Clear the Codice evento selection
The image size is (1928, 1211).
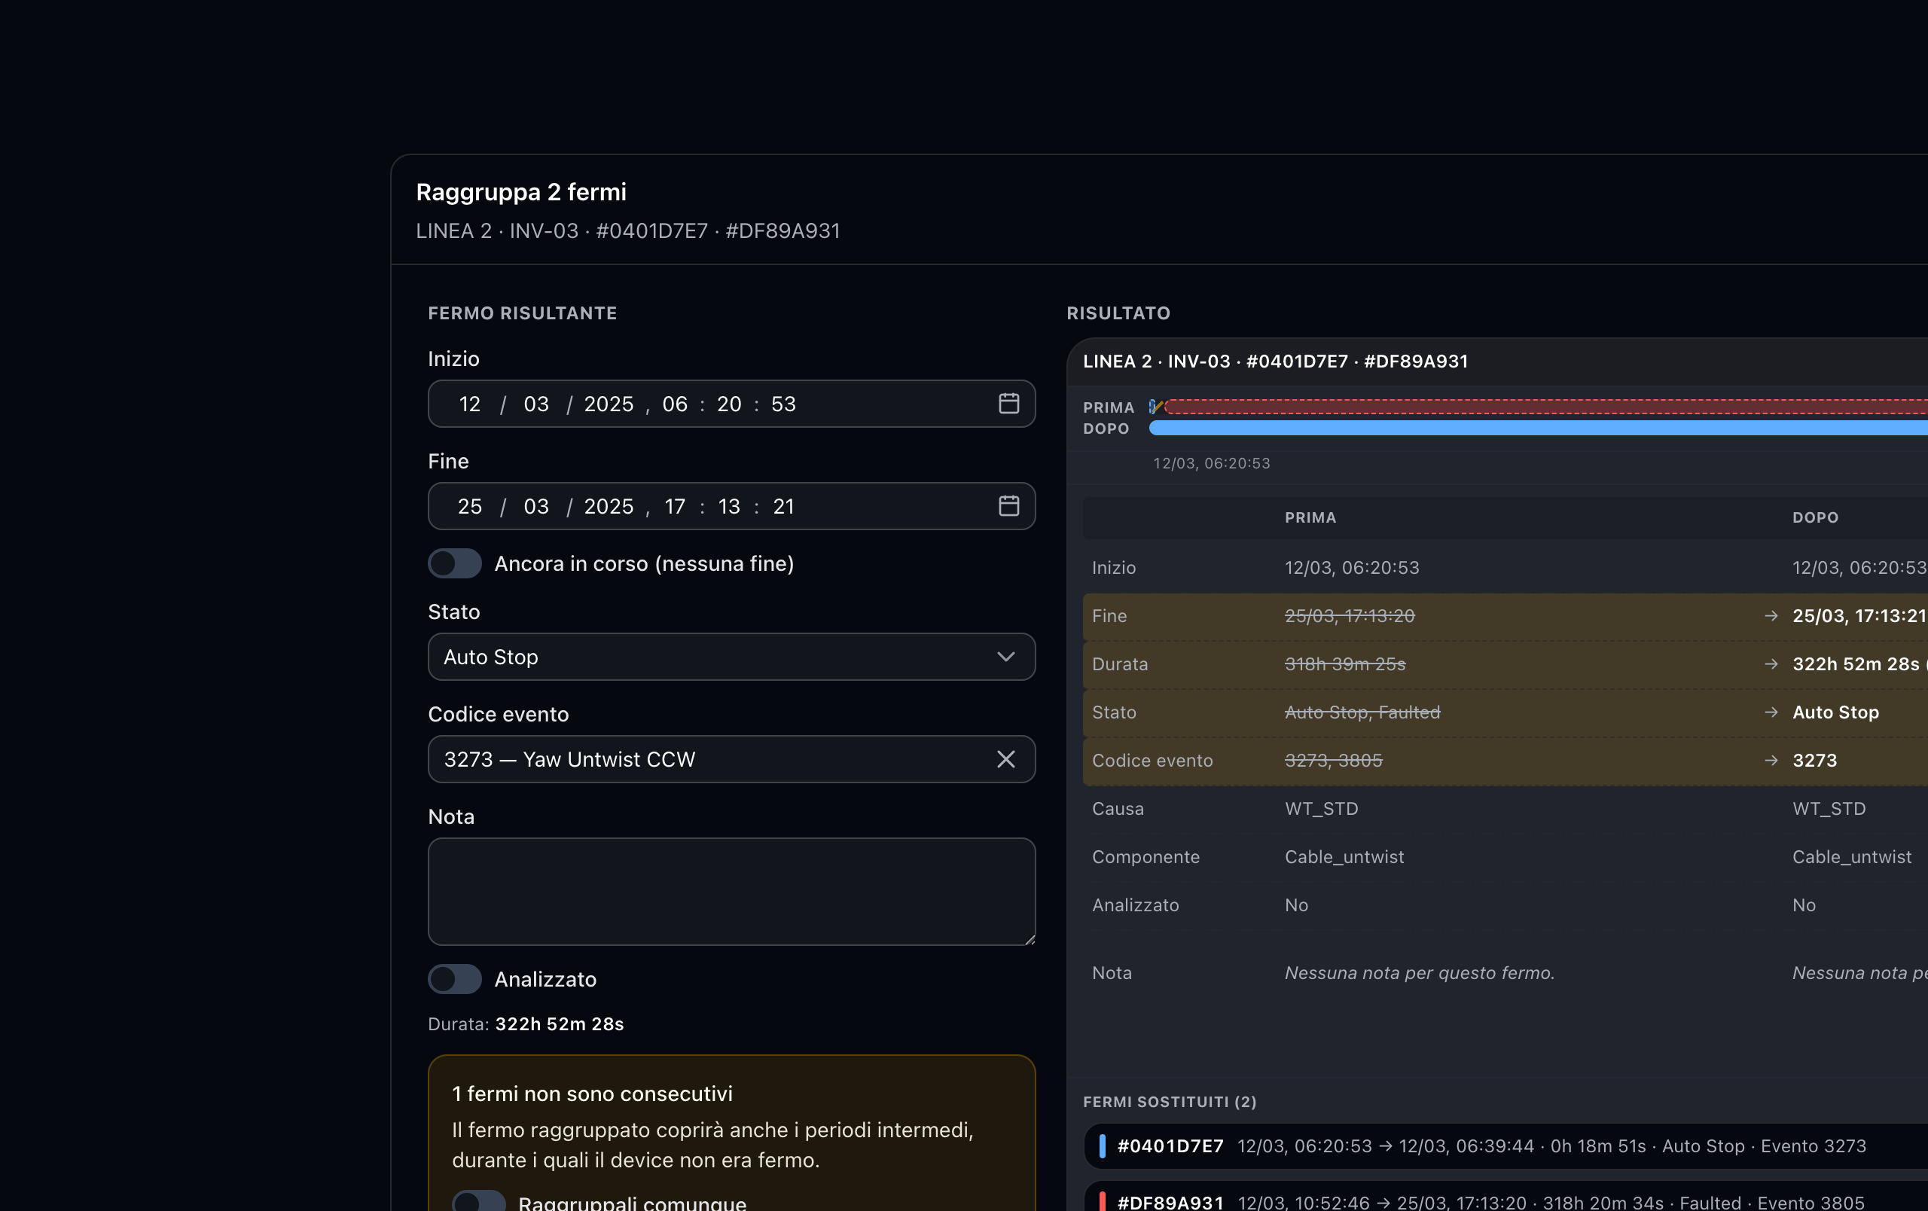pos(1005,759)
